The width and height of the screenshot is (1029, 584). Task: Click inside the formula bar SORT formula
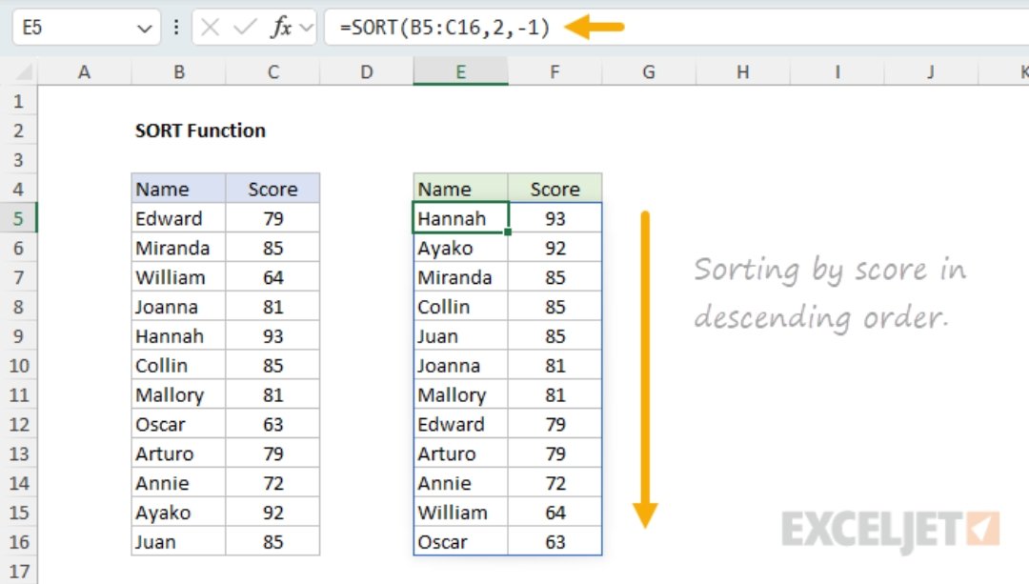pos(450,29)
